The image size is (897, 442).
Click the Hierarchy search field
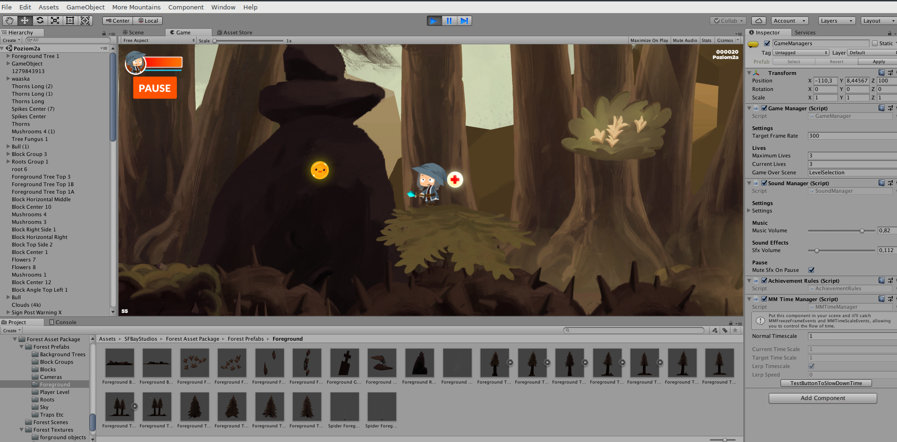67,41
